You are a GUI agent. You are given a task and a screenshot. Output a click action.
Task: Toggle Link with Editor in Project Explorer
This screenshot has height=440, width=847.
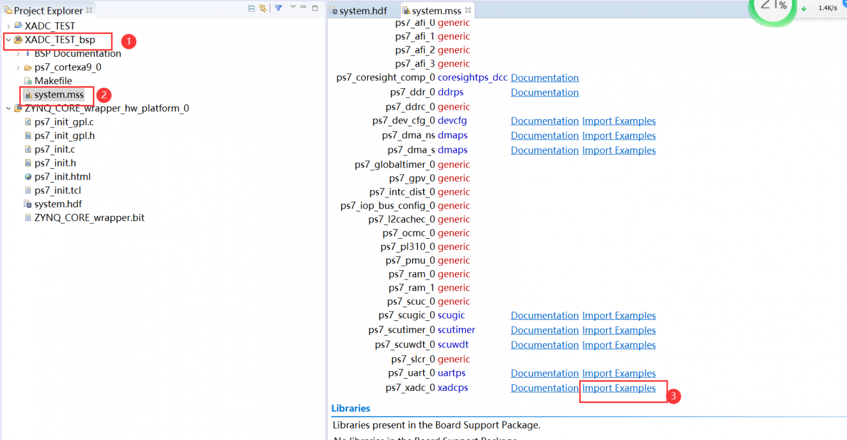[262, 8]
